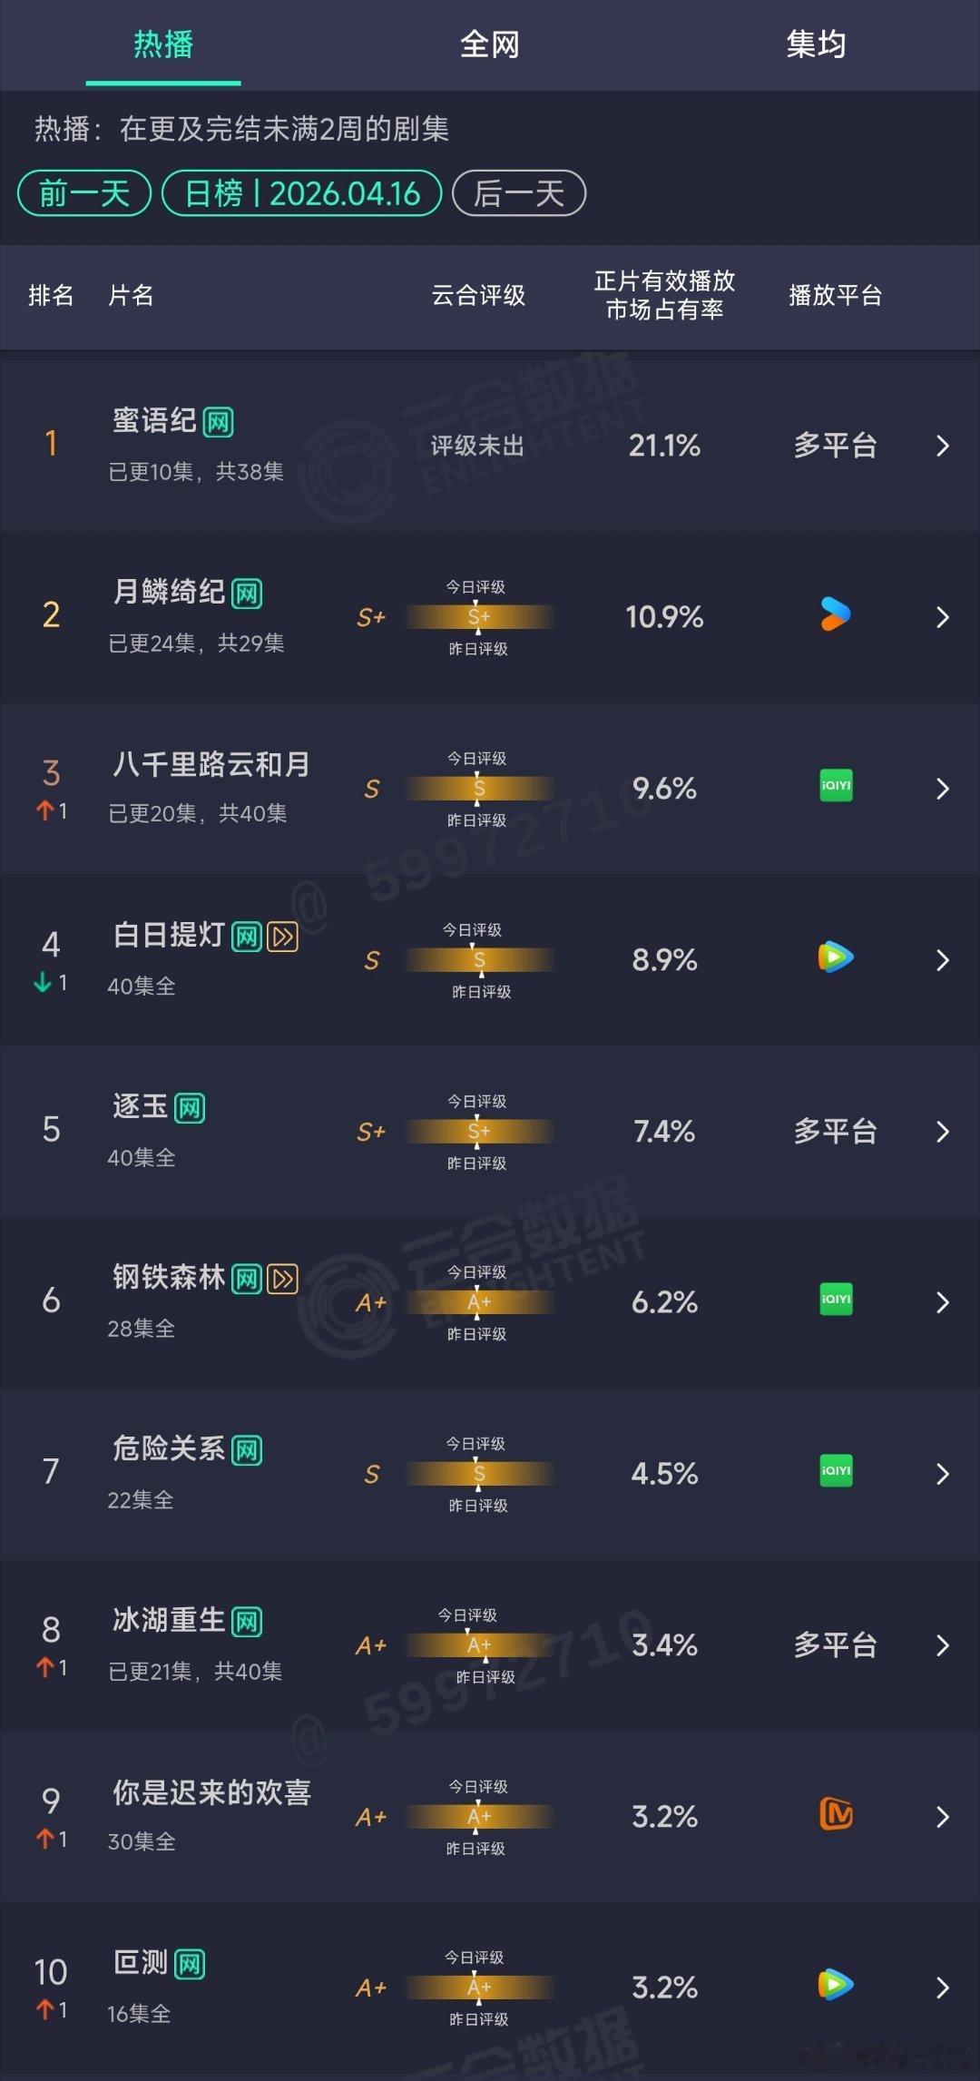Open the 逐玉 row detail arrow
Viewport: 980px width, 2081px height.
(x=944, y=1131)
